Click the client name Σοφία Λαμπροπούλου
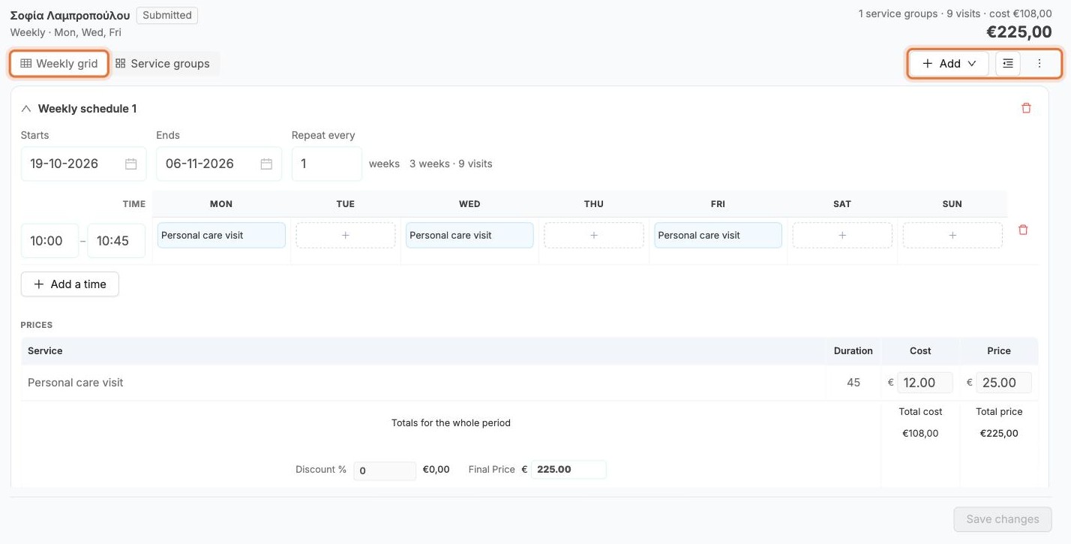The width and height of the screenshot is (1071, 544). pyautogui.click(x=70, y=15)
